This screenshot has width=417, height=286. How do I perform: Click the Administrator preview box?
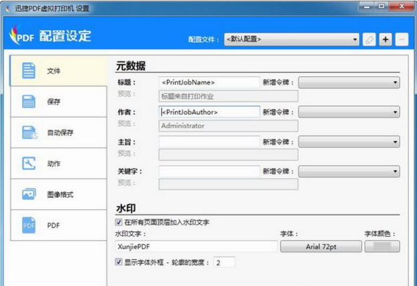(229, 126)
